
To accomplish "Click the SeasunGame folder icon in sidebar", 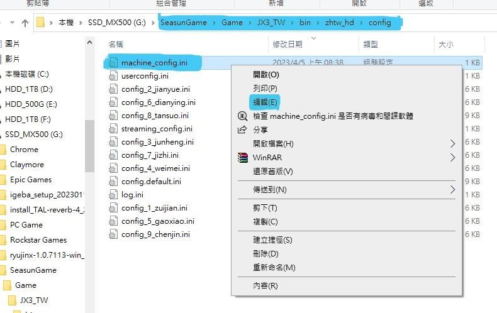I will click(3, 270).
